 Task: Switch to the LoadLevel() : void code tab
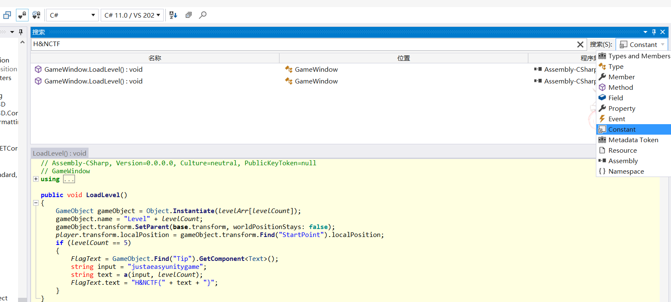pos(60,153)
